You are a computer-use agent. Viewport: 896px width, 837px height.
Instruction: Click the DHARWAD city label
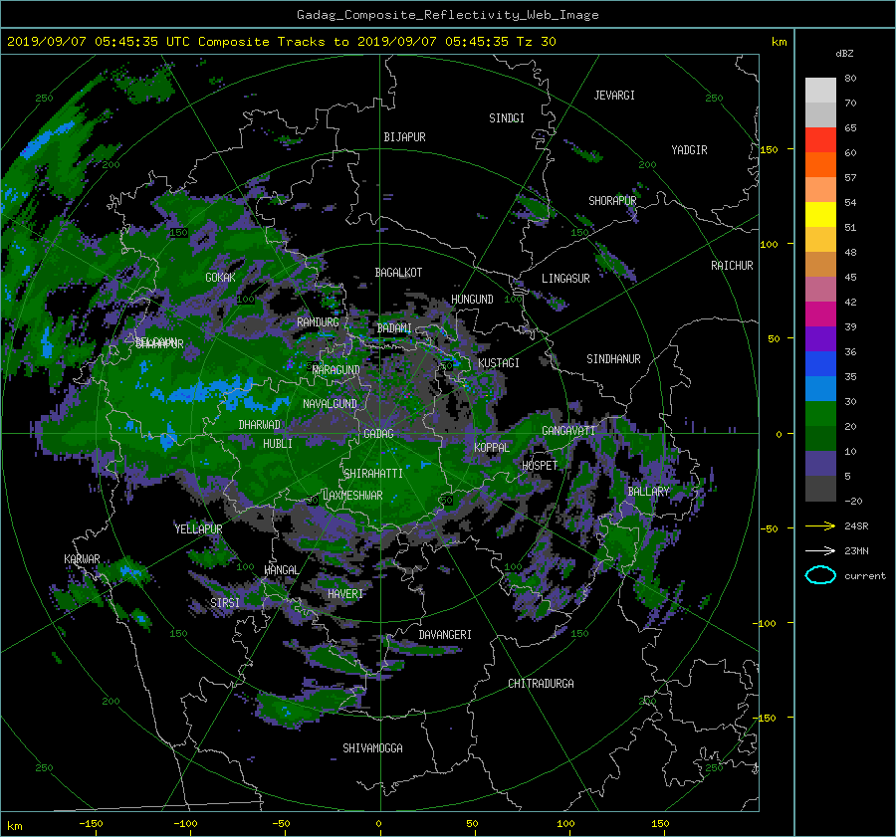click(x=259, y=425)
